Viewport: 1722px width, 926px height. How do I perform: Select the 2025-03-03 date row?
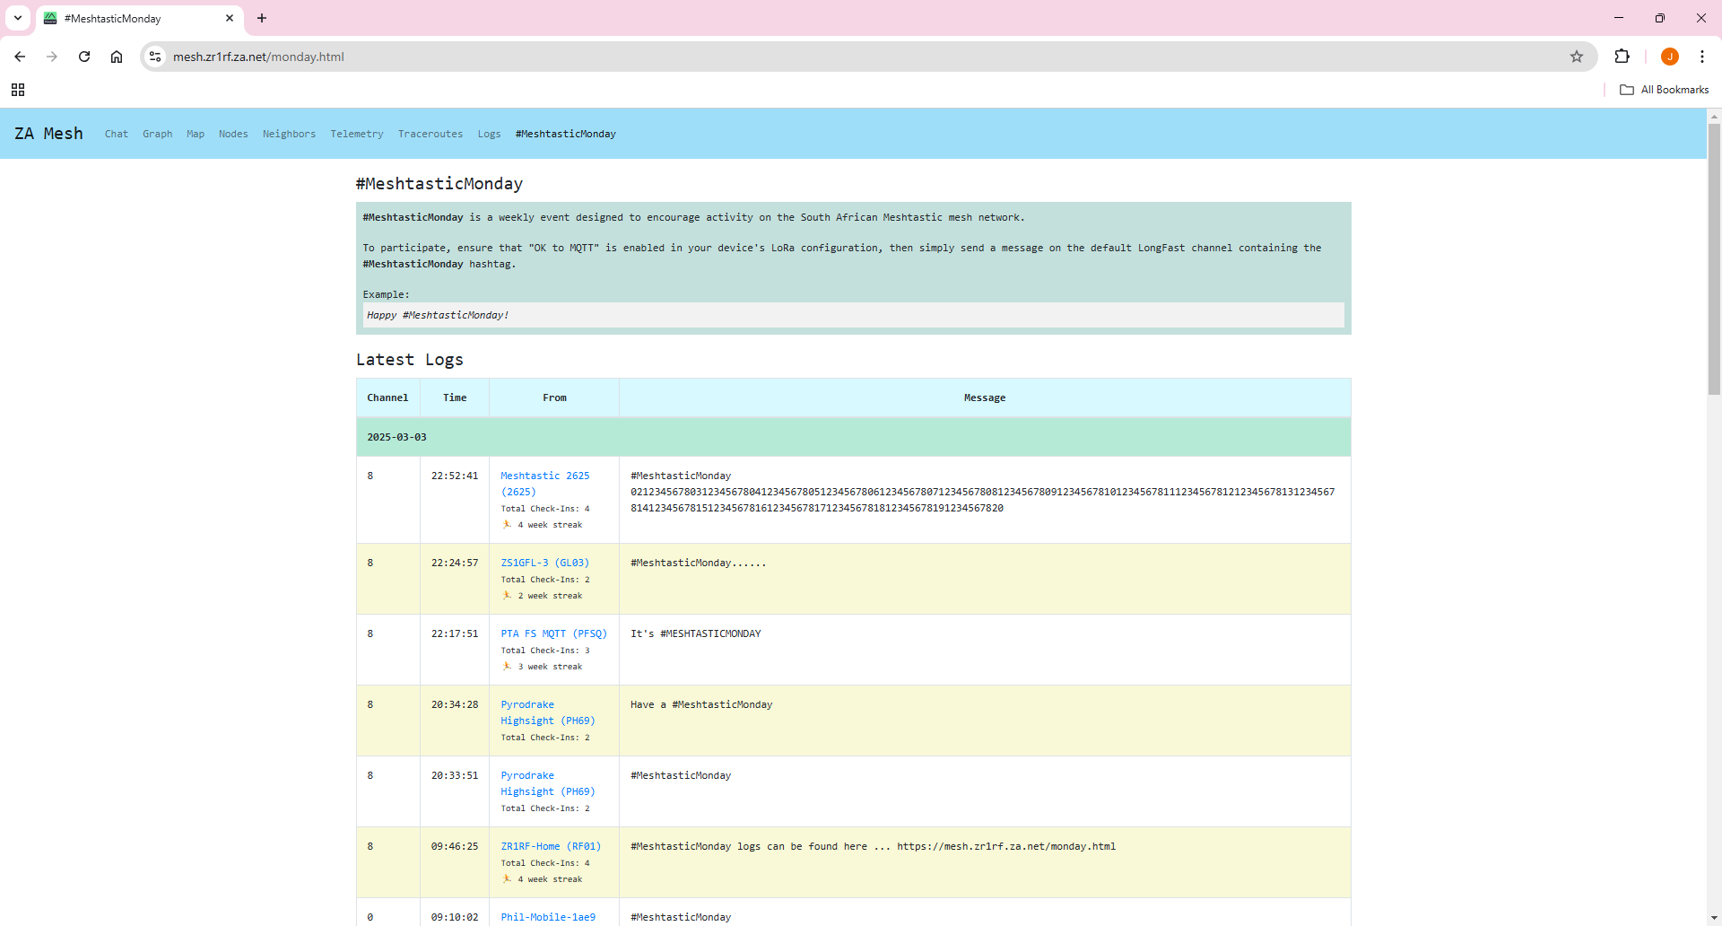[854, 437]
